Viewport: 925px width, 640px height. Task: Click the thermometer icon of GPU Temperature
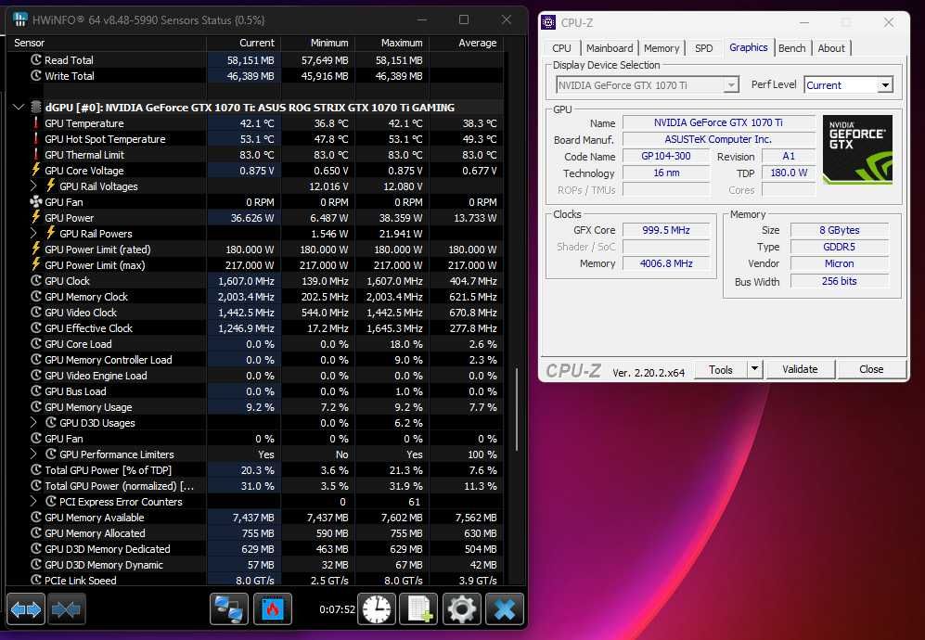(36, 122)
